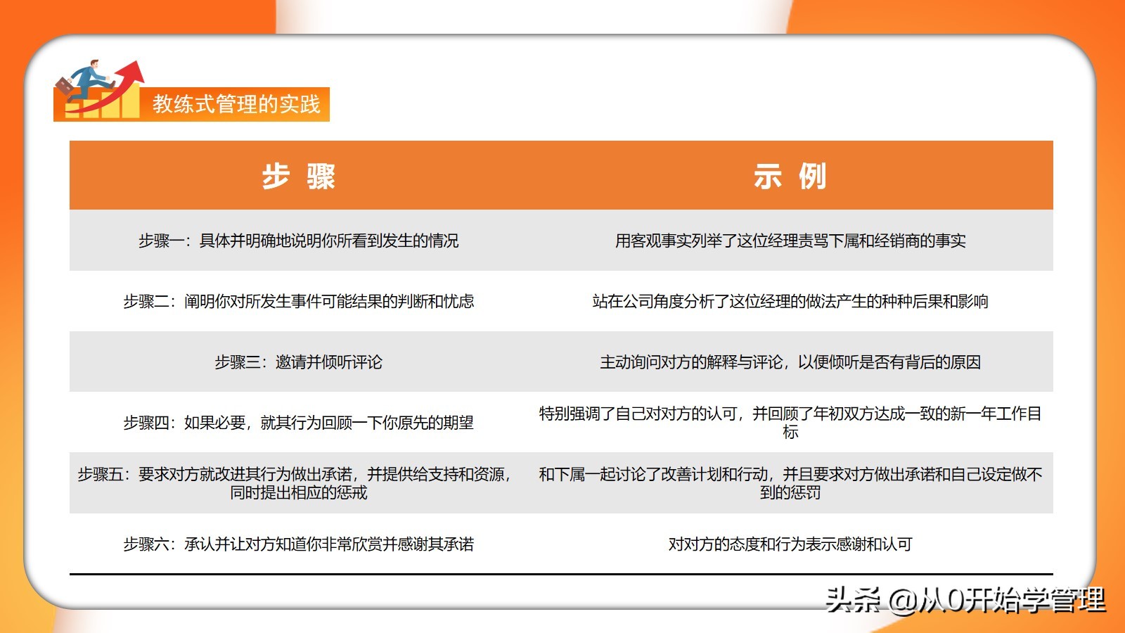1125x633 pixels.
Task: Click the cell 步骤一：具体并明确地说明你所看到发生的情况
Action: [299, 241]
